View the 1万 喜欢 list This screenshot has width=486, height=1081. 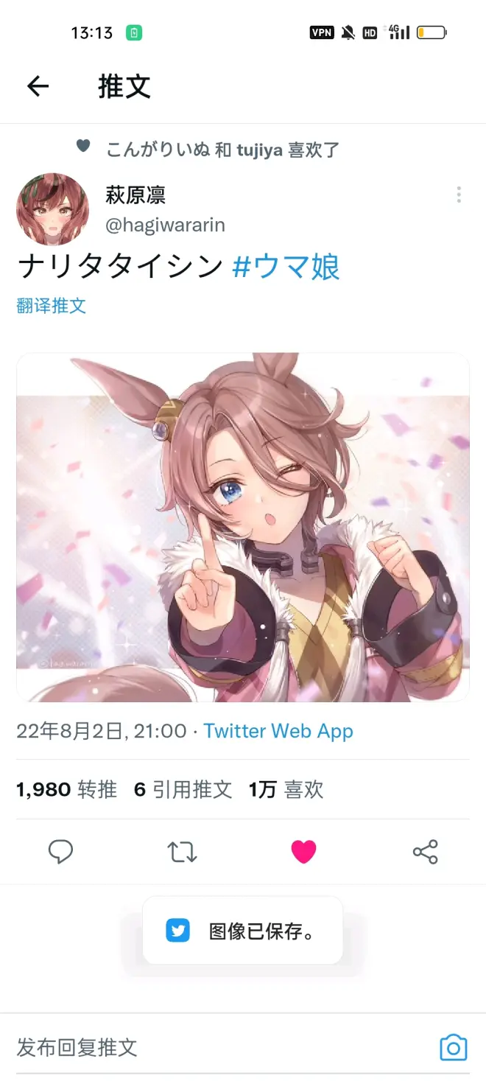[286, 790]
